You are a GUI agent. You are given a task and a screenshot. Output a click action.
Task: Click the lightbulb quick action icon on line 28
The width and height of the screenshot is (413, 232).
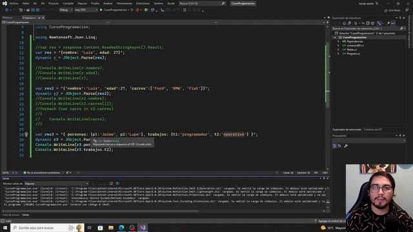(x=26, y=135)
